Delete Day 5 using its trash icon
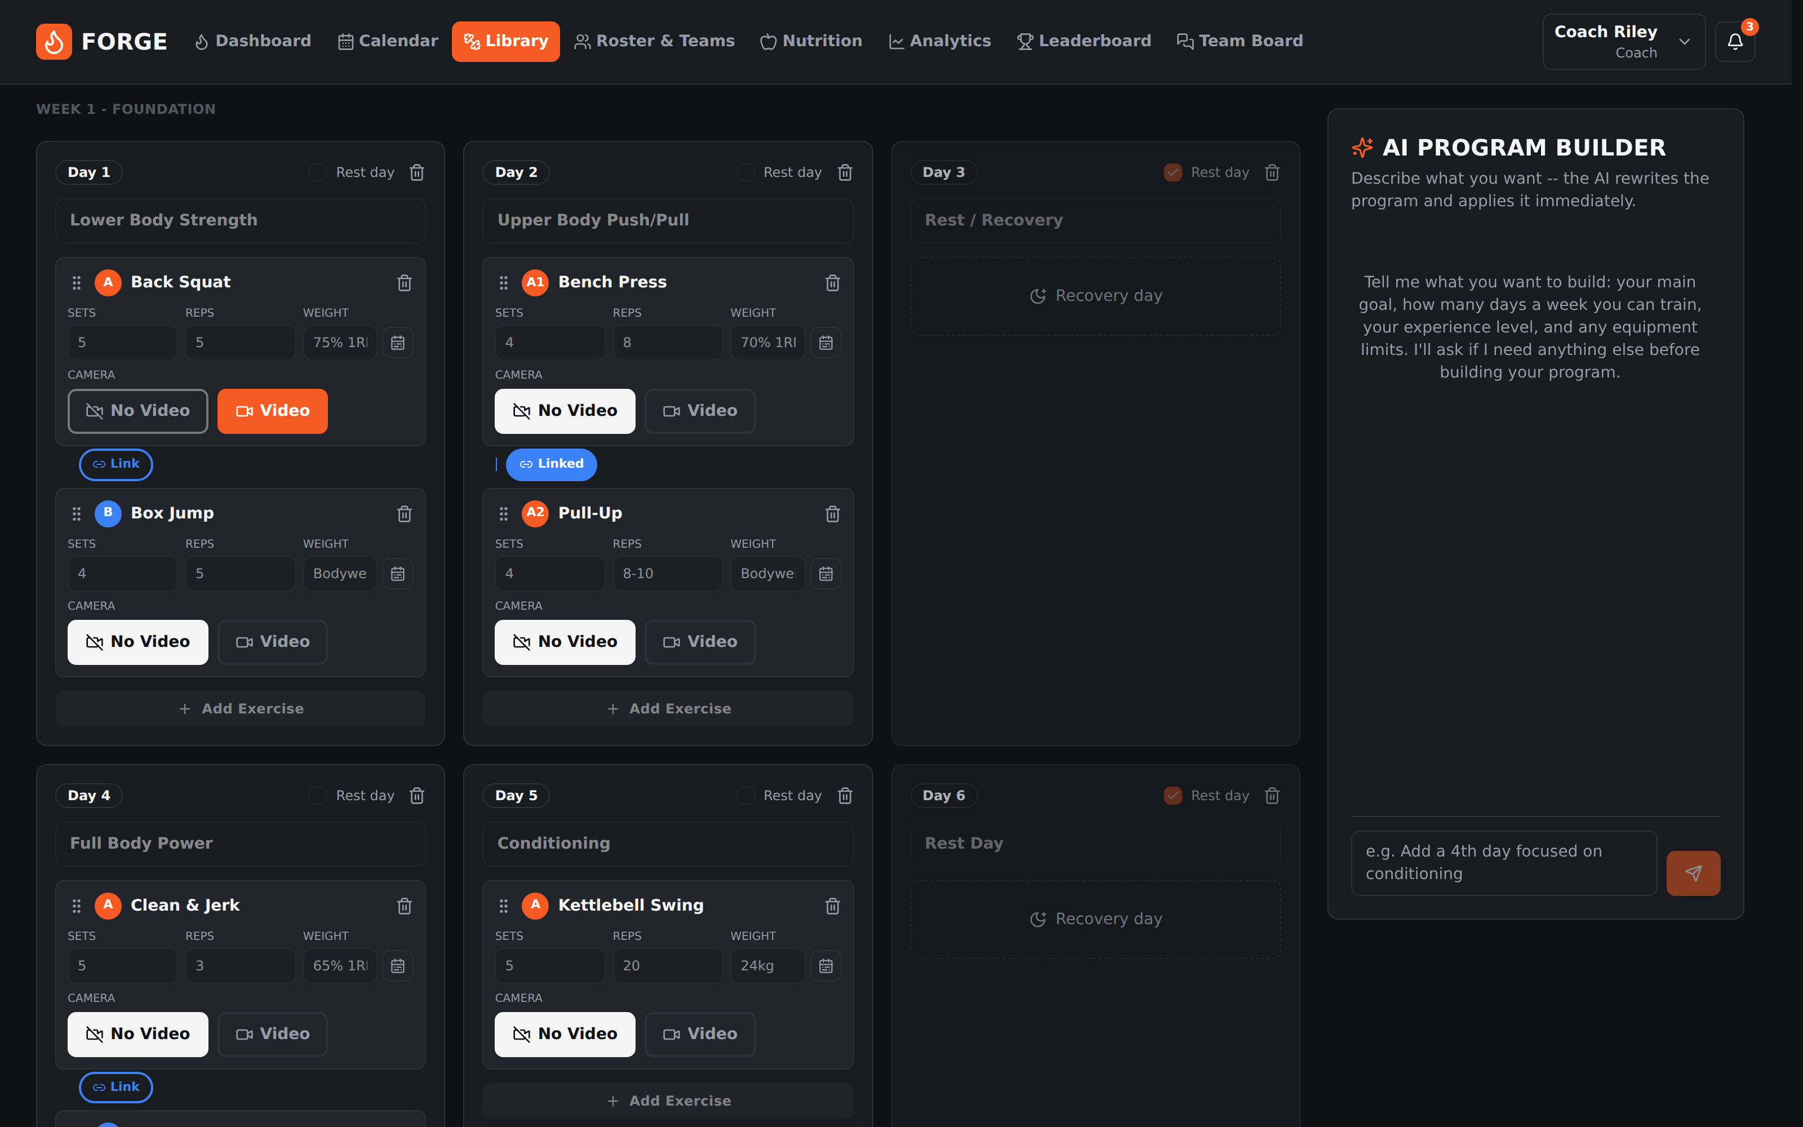1803x1127 pixels. (x=845, y=795)
